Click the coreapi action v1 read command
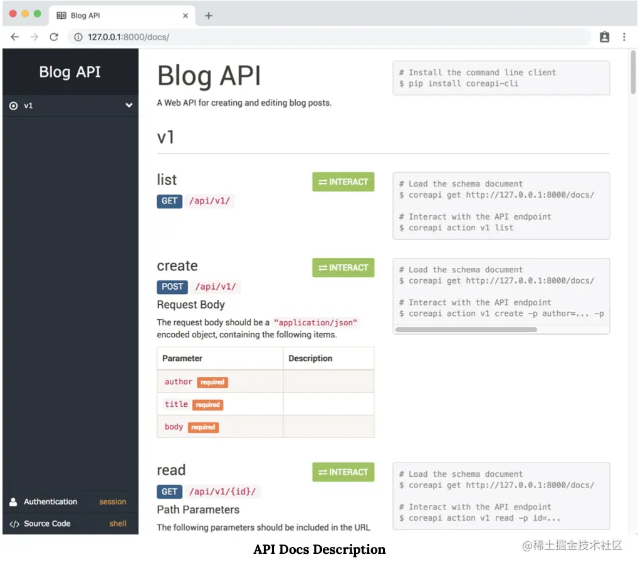 pyautogui.click(x=479, y=518)
